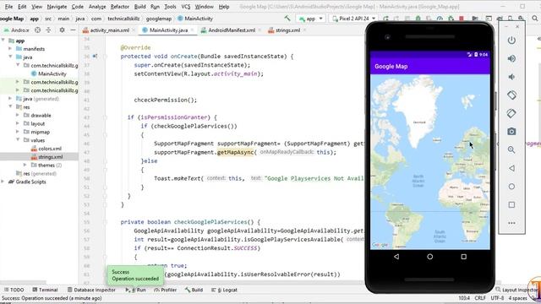
Task: Click the emulator Volume Down icon
Action: coord(511,77)
